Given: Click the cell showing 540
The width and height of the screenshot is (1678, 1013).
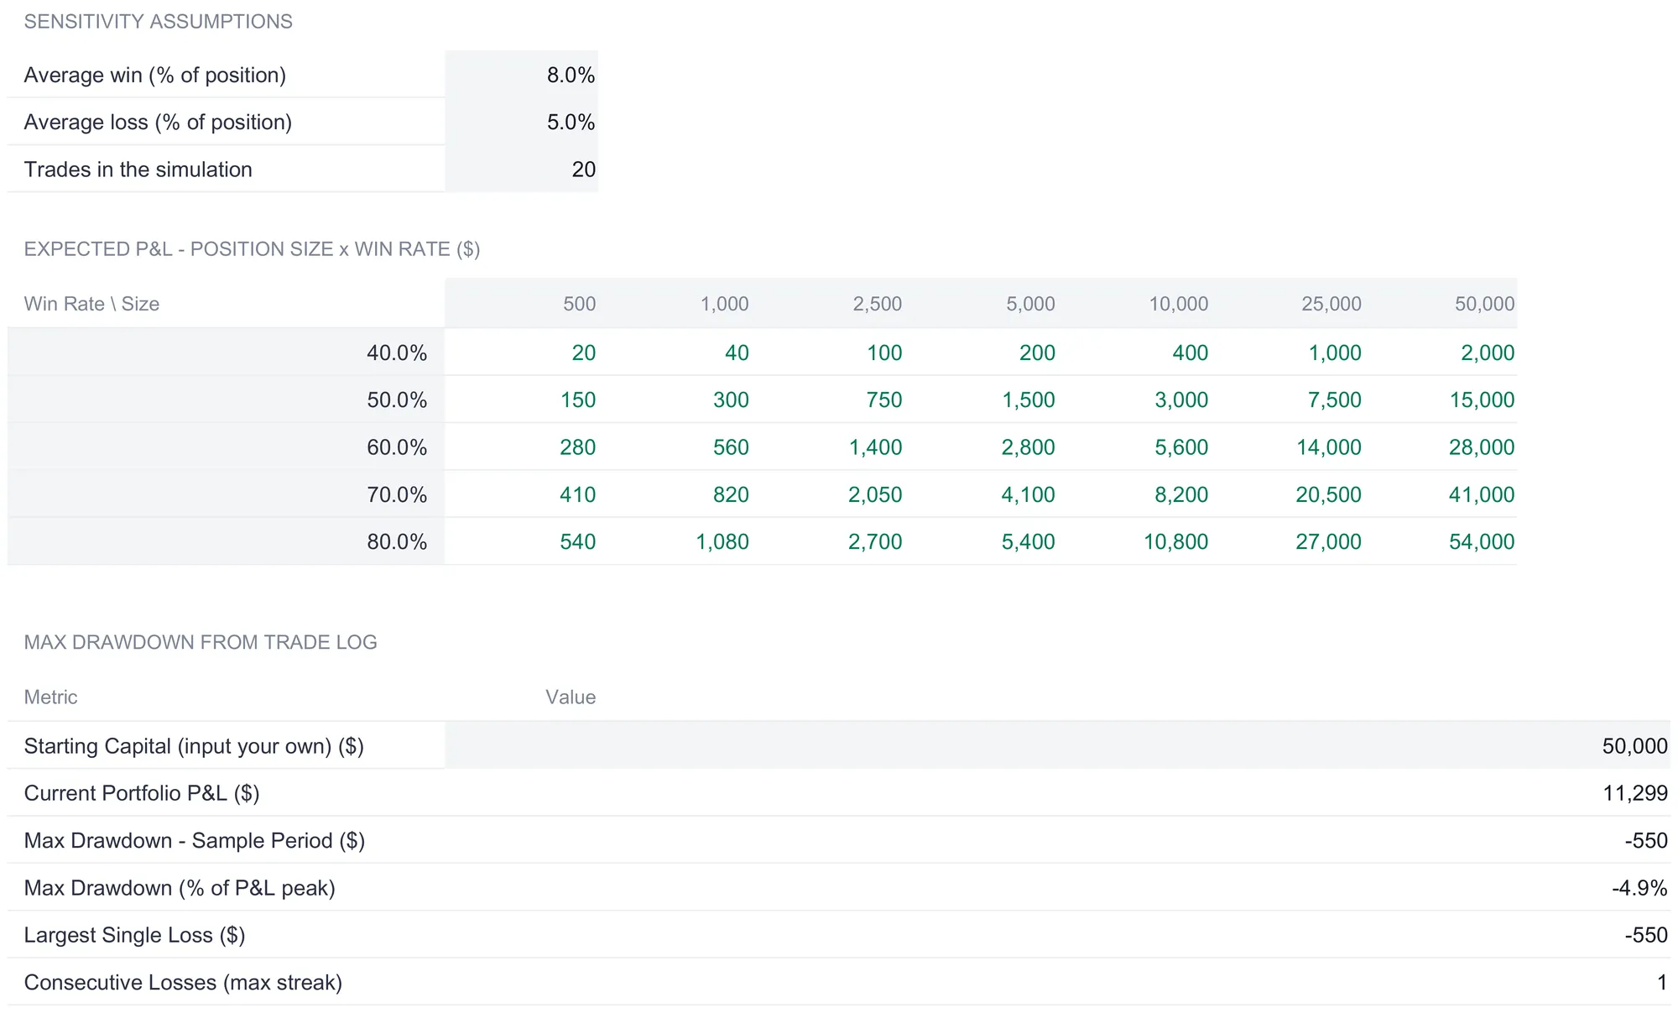Looking at the screenshot, I should [x=578, y=540].
